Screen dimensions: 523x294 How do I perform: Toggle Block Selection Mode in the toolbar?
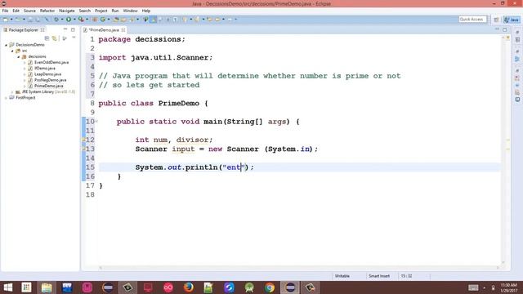[168, 20]
